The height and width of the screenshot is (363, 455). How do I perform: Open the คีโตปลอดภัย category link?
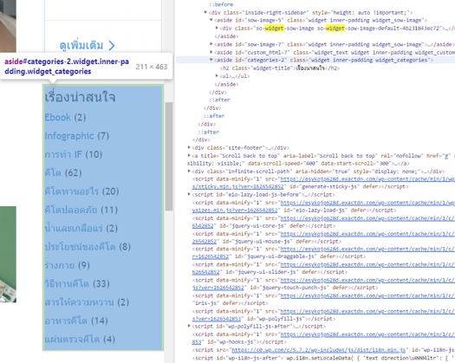tap(71, 210)
